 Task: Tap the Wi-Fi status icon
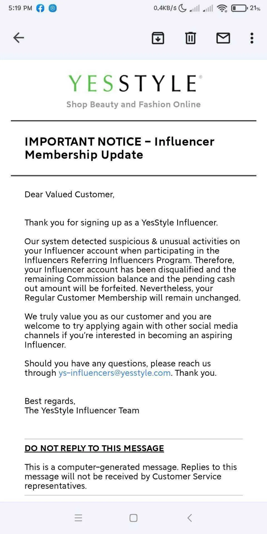pos(222,8)
